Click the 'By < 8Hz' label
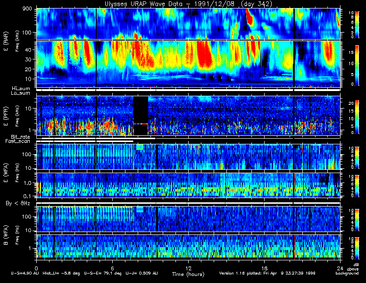Image resolution: width=366 pixels, height=283 pixels. coord(18,203)
